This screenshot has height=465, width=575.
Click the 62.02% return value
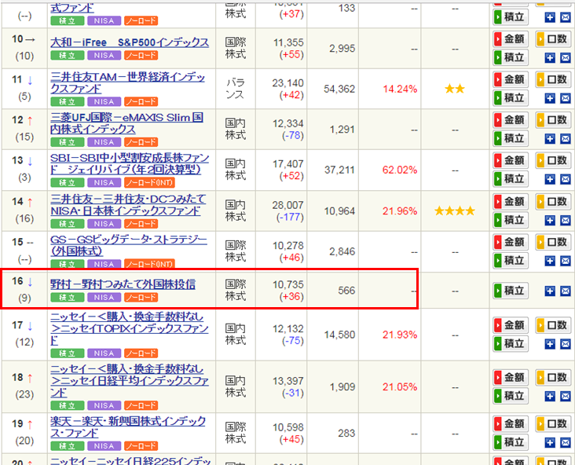(x=400, y=170)
